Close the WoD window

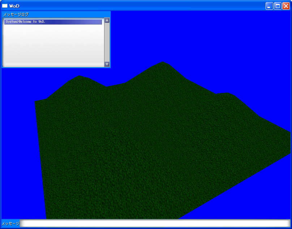pos(286,6)
